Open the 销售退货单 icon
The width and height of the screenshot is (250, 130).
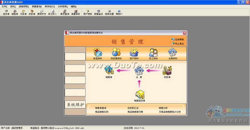pos(139,96)
